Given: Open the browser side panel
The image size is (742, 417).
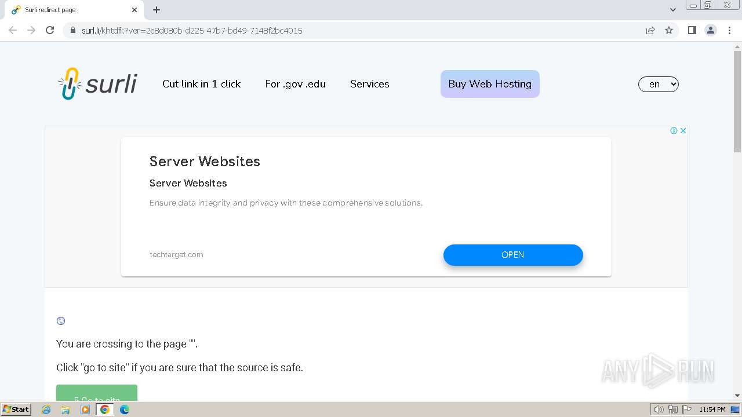Looking at the screenshot, I should point(692,30).
